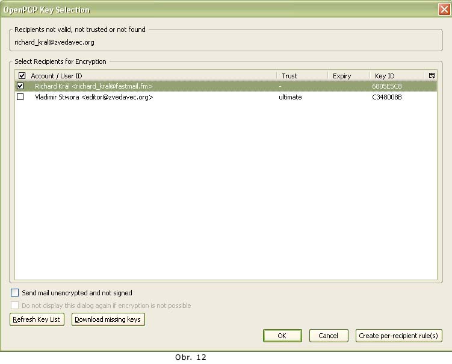Image resolution: width=452 pixels, height=364 pixels.
Task: Uncheck Richard Král recipient checkbox
Action: click(20, 86)
